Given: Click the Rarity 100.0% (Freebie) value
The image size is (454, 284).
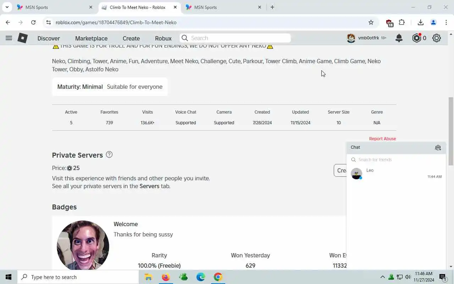Looking at the screenshot, I should [159, 266].
